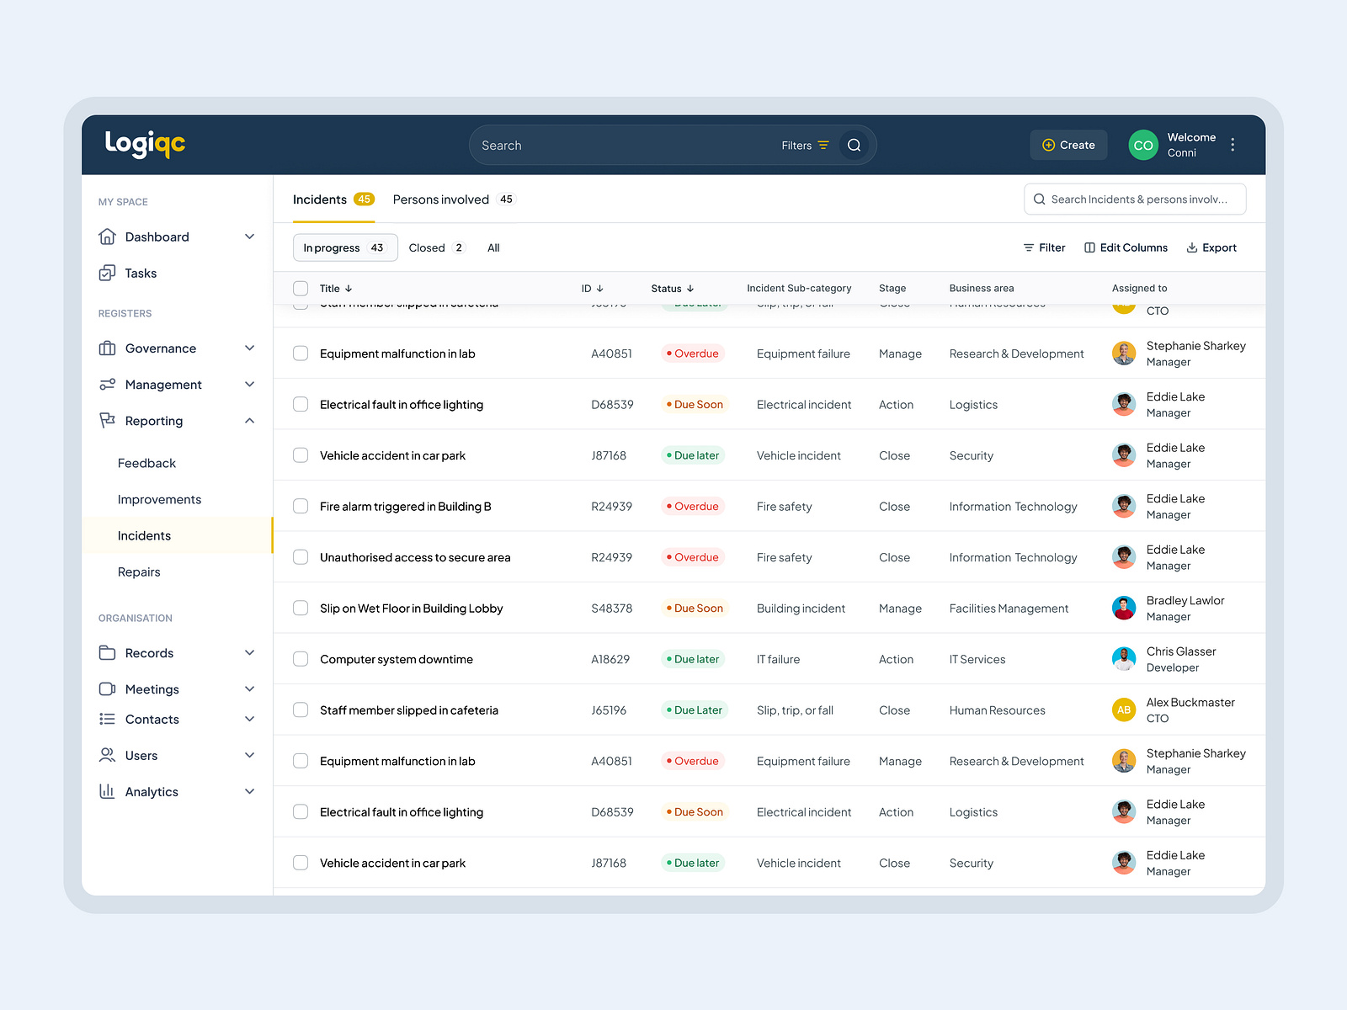Screen dimensions: 1347x1010
Task: Expand the Dashboard chevron
Action: point(250,237)
